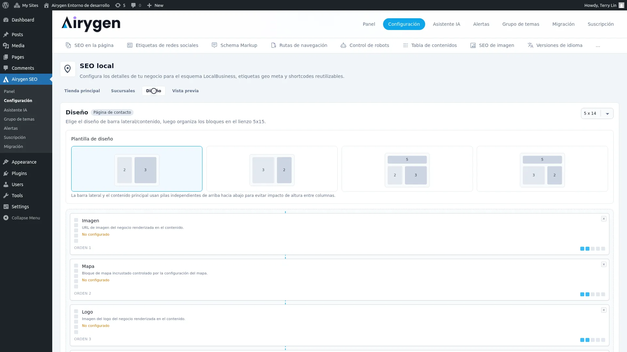Click the Página de contacto badge
The image size is (627, 352).
(x=112, y=112)
